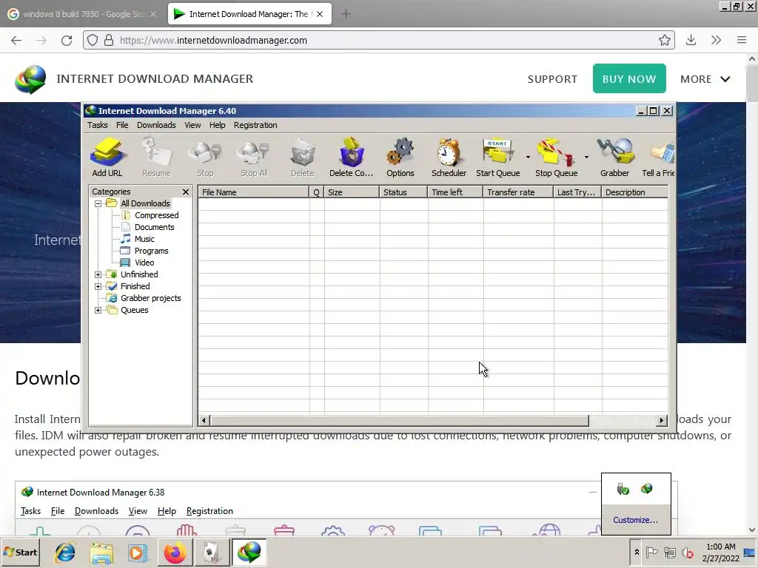Viewport: 758px width, 568px height.
Task: Click Customize in the tray popup
Action: tap(635, 520)
